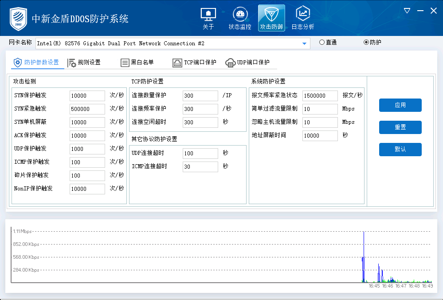
Task: Open the 黑白名单 tab
Action: pyautogui.click(x=137, y=63)
